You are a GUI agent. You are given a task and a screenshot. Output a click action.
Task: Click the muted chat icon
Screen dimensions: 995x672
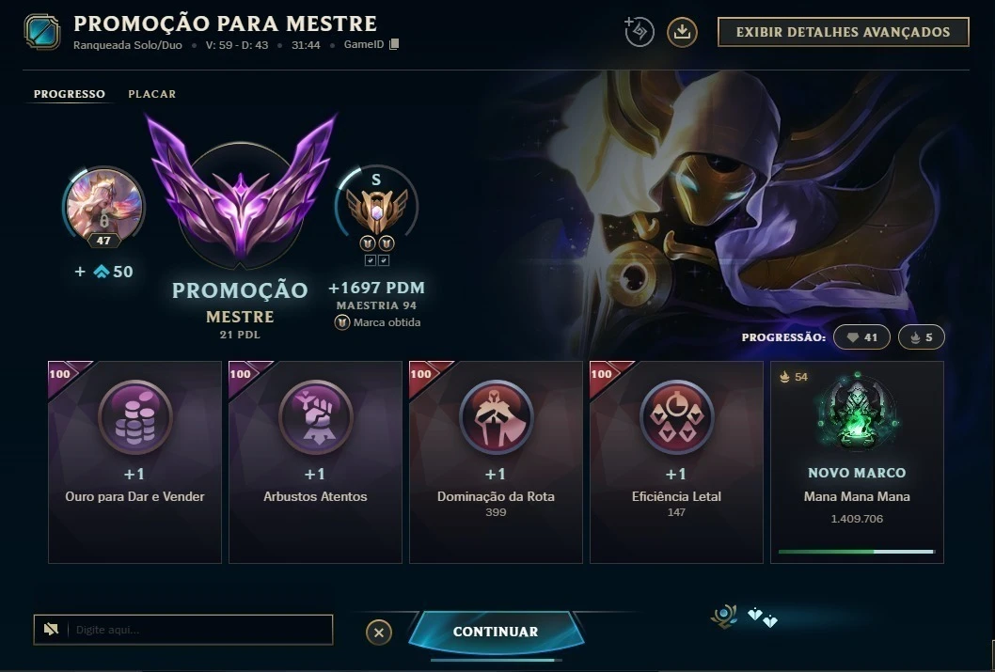point(51,629)
